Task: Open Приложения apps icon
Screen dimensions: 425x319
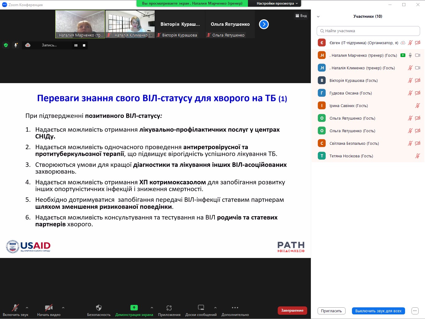Action: 169,308
